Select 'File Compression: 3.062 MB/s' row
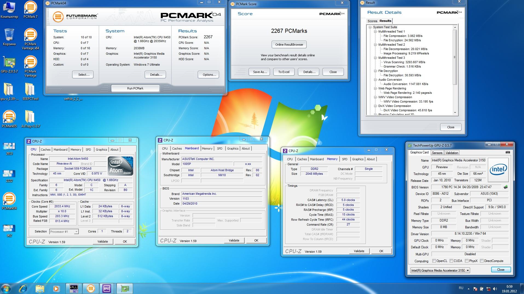 point(403,36)
